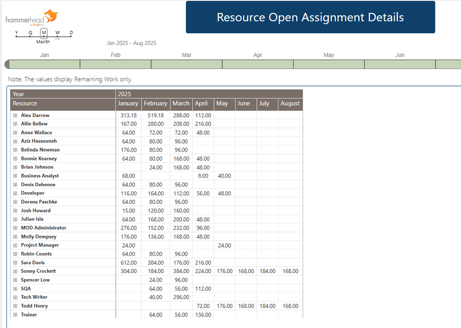Expand the Project Manager row

click(15, 245)
